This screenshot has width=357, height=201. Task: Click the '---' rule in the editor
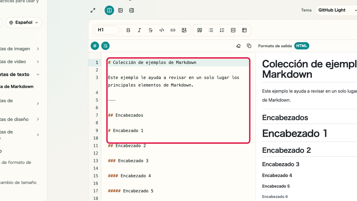tap(112, 100)
